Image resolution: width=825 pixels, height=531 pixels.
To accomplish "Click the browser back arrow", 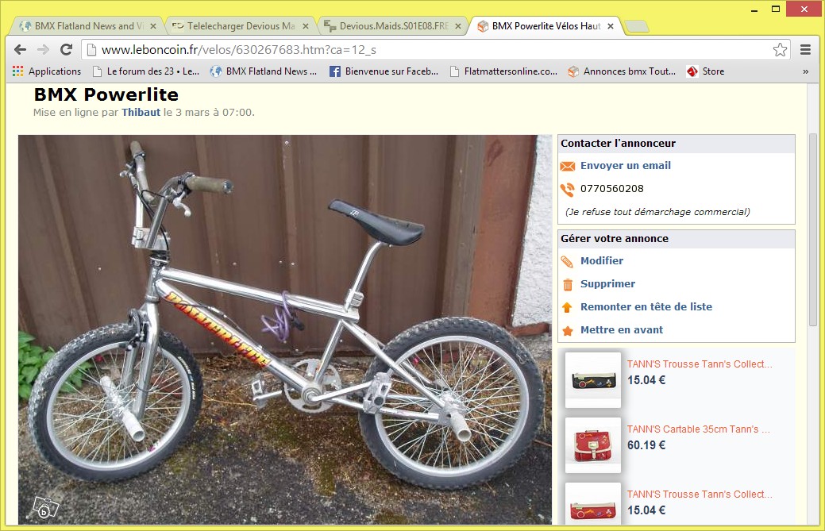I will coord(20,50).
